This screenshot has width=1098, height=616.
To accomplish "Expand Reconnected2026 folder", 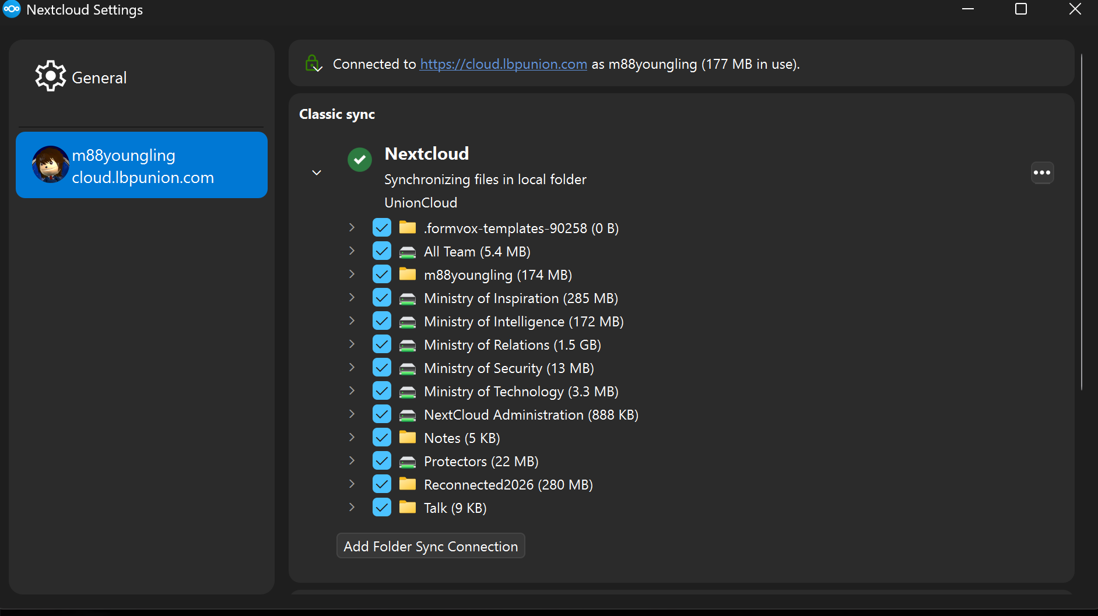I will click(352, 484).
